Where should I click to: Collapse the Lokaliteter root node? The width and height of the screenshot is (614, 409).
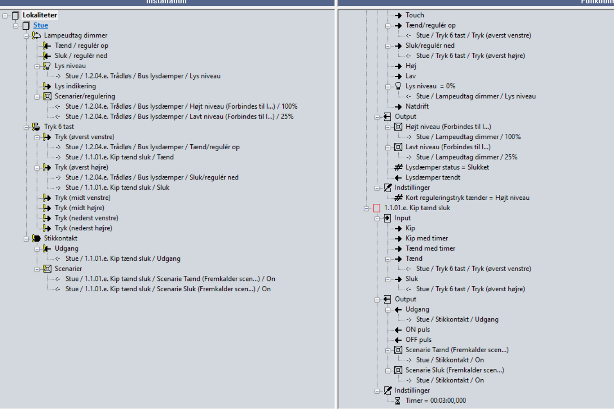click(5, 15)
